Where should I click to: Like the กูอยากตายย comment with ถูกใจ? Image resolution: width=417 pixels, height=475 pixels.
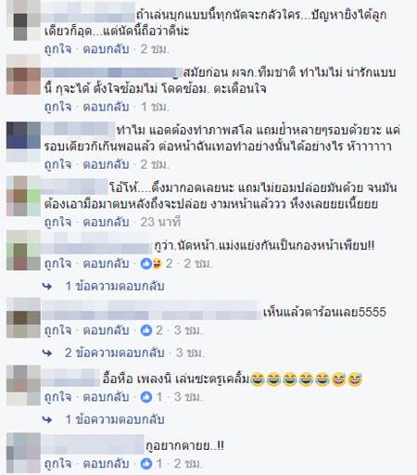(57, 464)
